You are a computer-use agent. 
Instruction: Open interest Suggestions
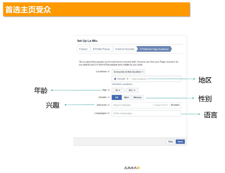161,105
